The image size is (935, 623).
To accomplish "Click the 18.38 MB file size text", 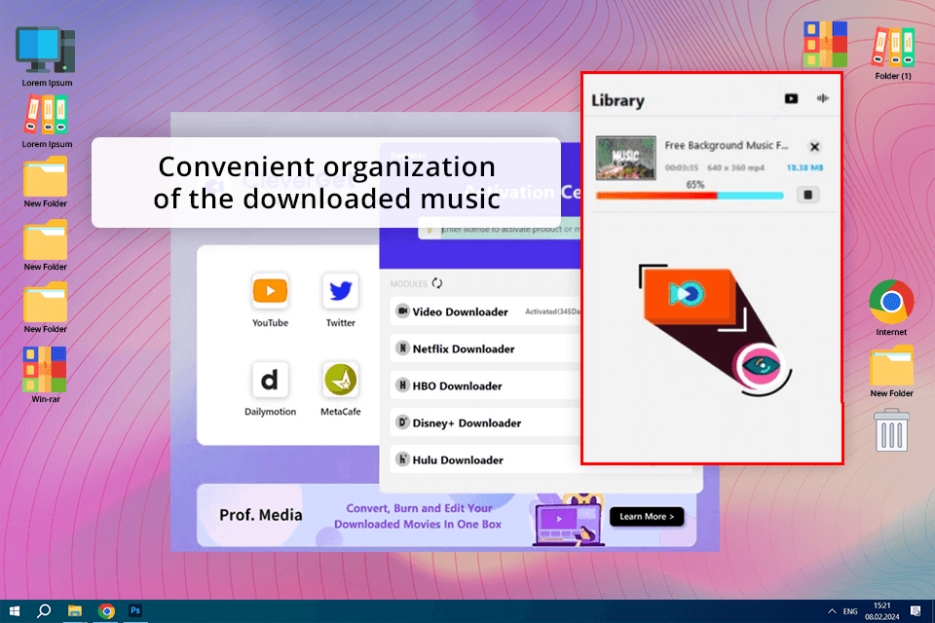I will point(804,167).
